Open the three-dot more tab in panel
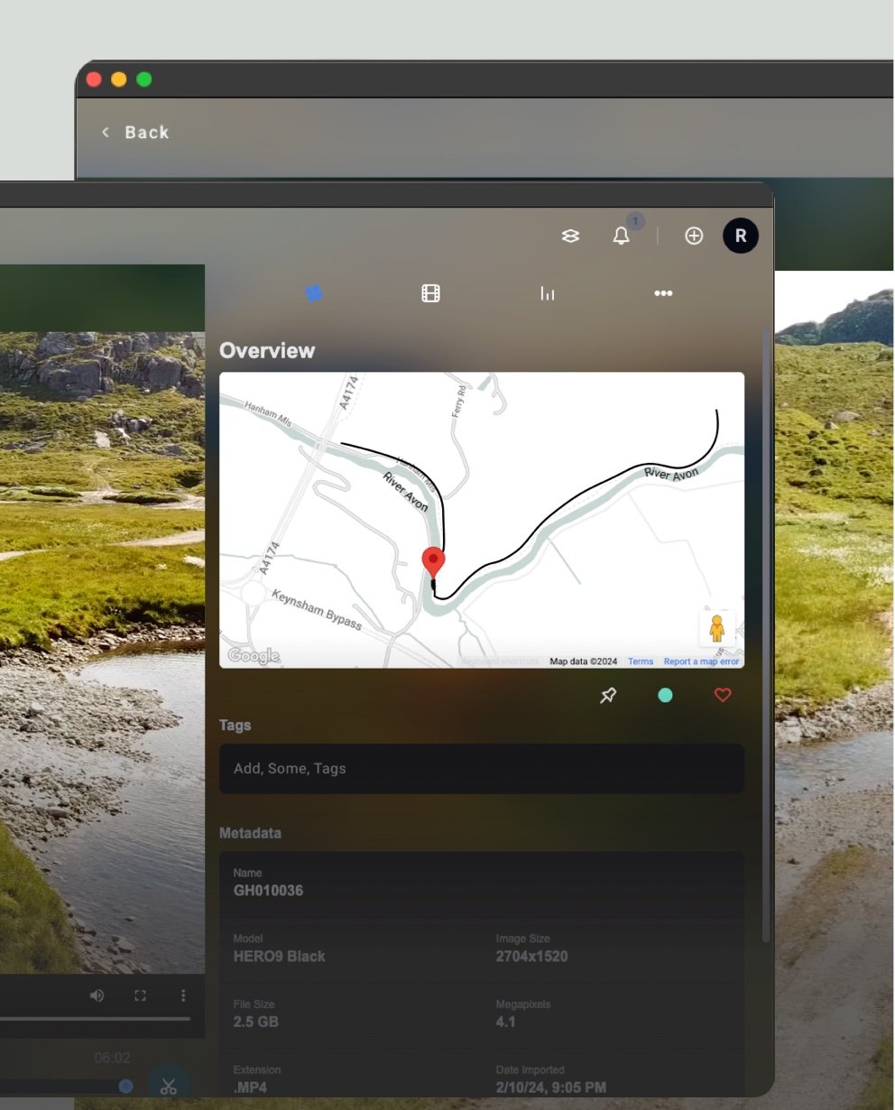895x1110 pixels. (x=663, y=293)
